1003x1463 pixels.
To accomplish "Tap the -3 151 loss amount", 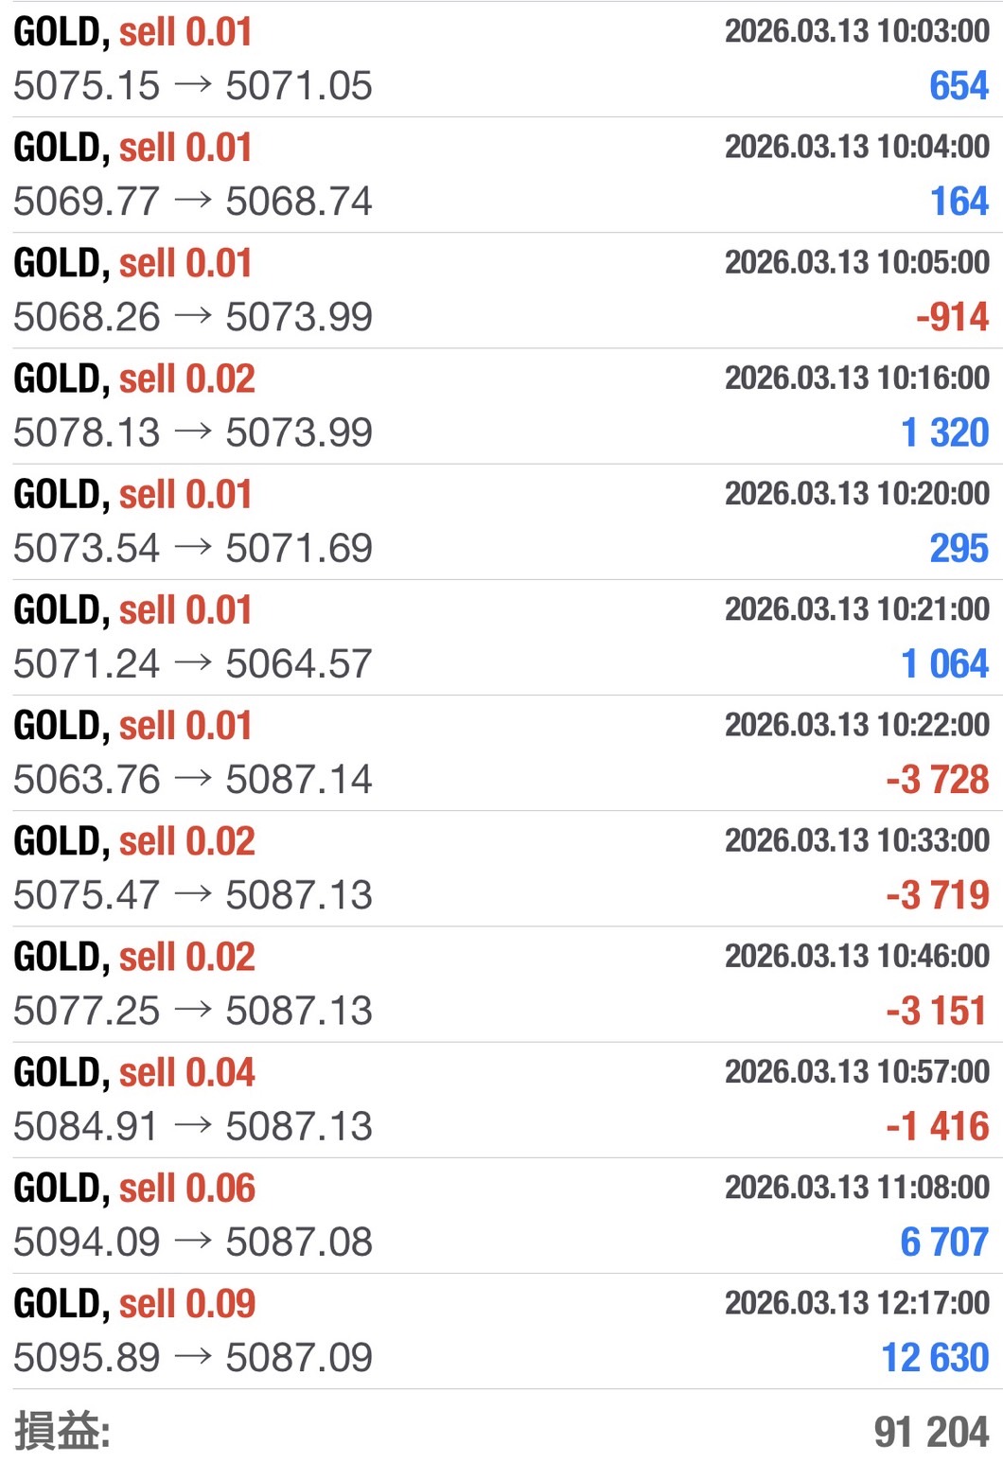I will click(937, 1011).
